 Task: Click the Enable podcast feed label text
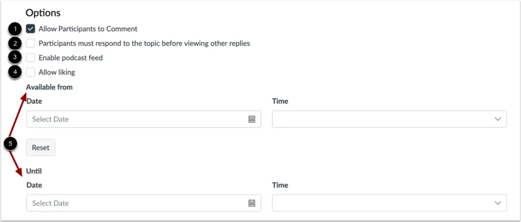click(x=71, y=58)
